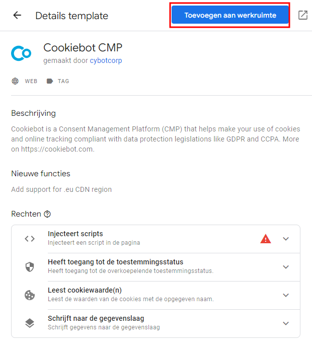Image resolution: width=312 pixels, height=348 pixels.
Task: Expand the Injecteert scripts permission chevron
Action: (x=286, y=239)
